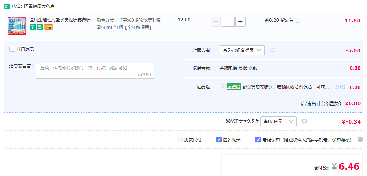Open the saline nasal spray product thumbnail
367x176 pixels.
[17, 26]
